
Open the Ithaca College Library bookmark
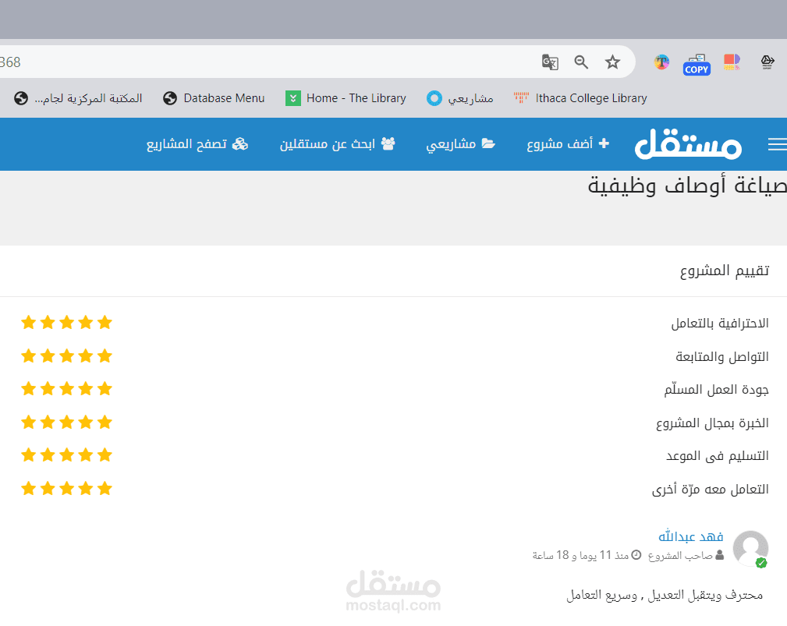coord(580,98)
